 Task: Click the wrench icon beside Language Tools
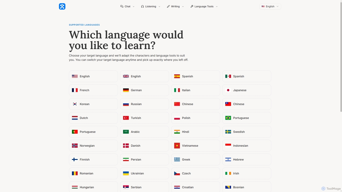click(192, 6)
